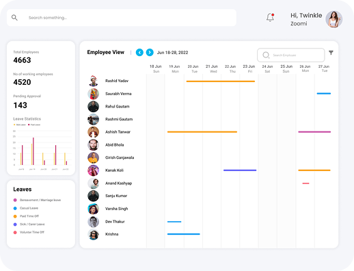Click the 24 Jun Sat column header
The height and width of the screenshot is (271, 354).
click(x=267, y=68)
